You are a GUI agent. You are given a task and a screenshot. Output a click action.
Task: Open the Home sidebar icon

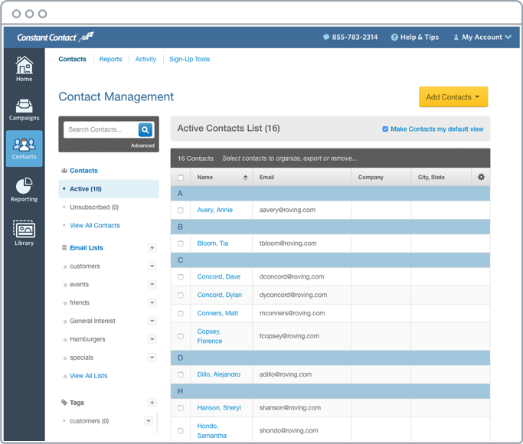point(24,69)
